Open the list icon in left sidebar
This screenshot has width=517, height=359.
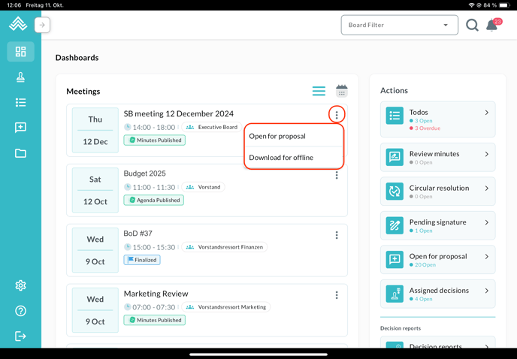[x=20, y=102]
